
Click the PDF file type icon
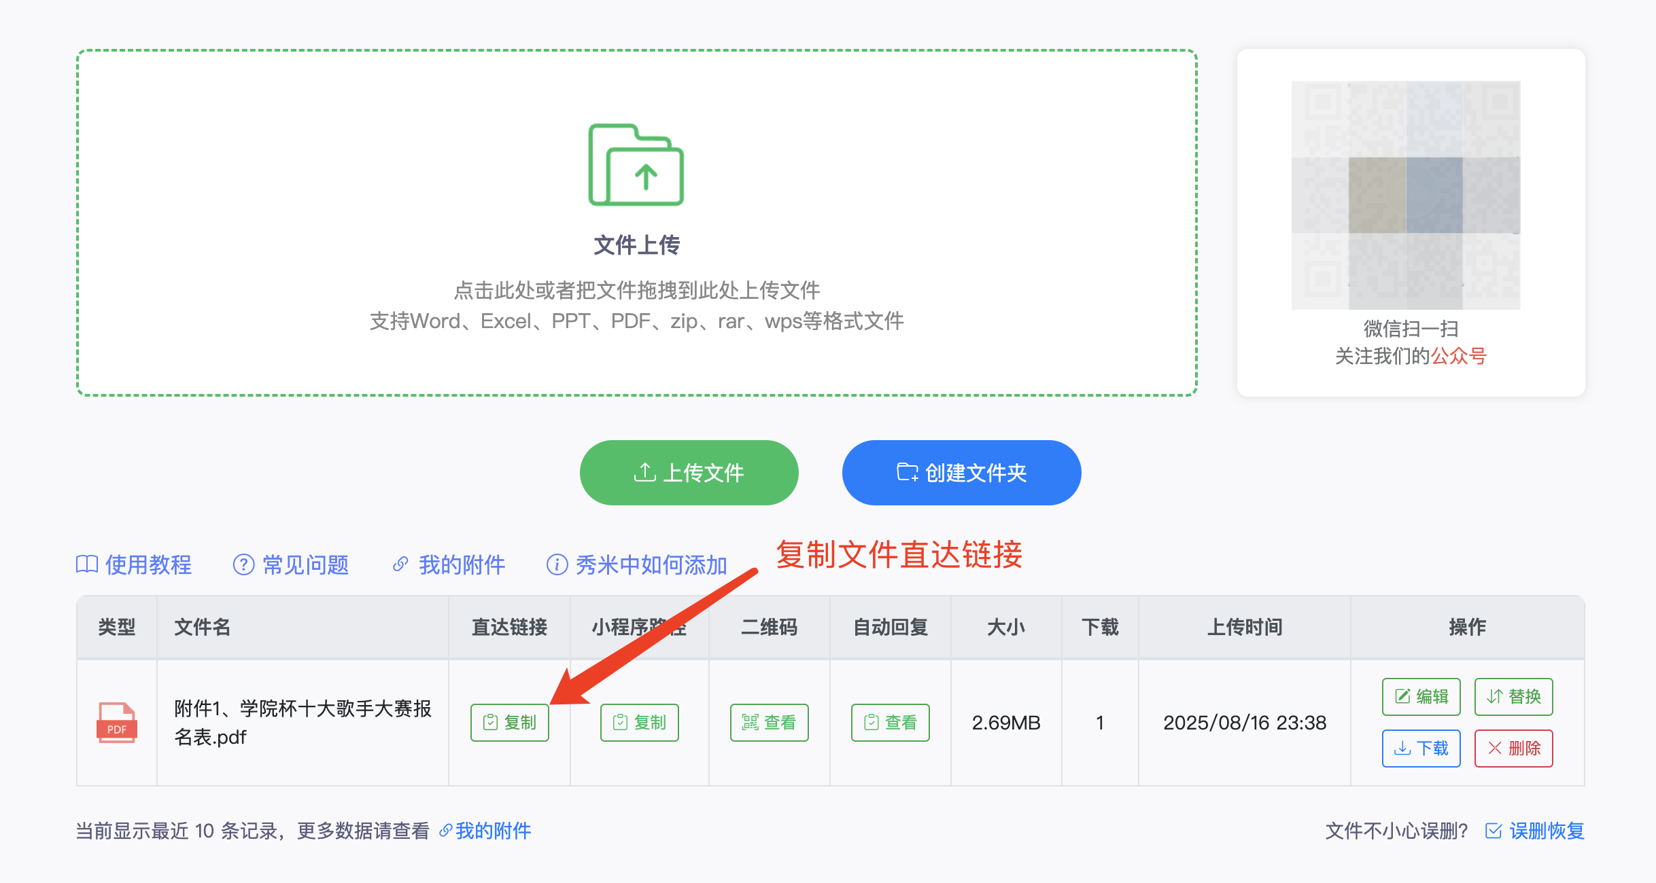point(117,723)
